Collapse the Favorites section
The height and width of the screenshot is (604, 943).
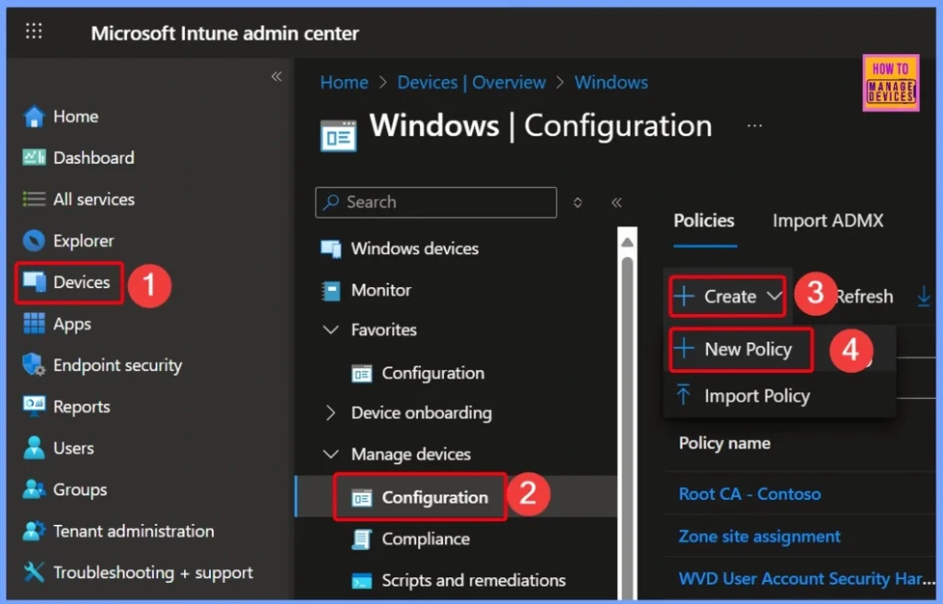(331, 330)
